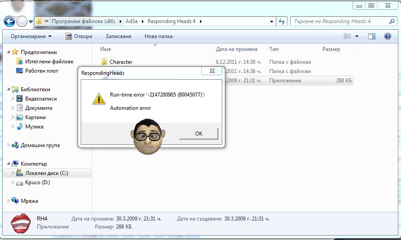Click Записване in the toolbar
Viewport: 401px width, 240px height.
click(118, 36)
